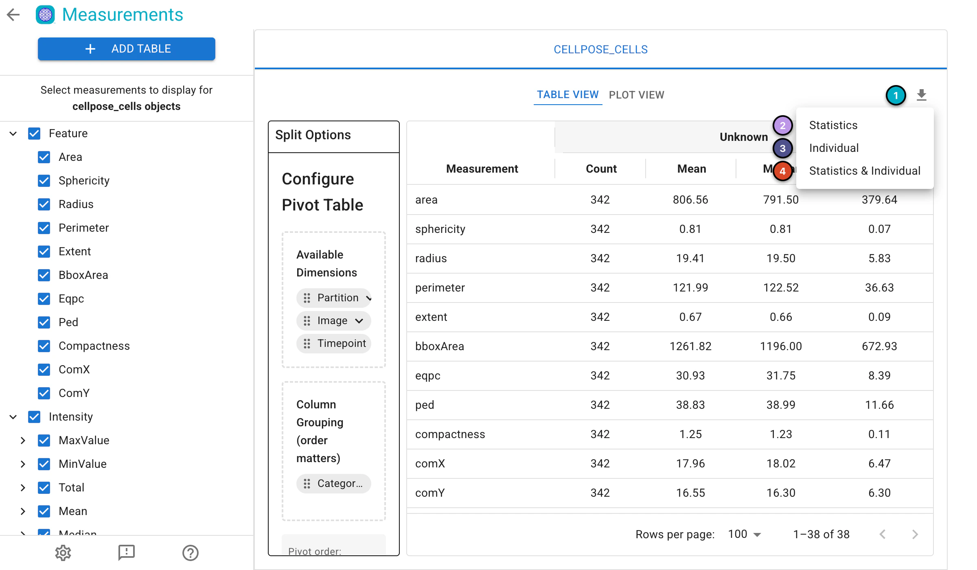This screenshot has width=977, height=570.
Task: Grab the Timepoint dimension drag handle
Action: tap(307, 344)
